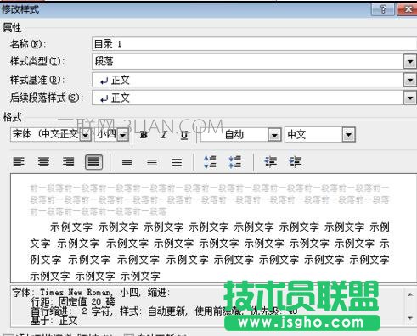Open the font name 宋体 dropdown
The height and width of the screenshot is (336, 417).
pos(85,135)
